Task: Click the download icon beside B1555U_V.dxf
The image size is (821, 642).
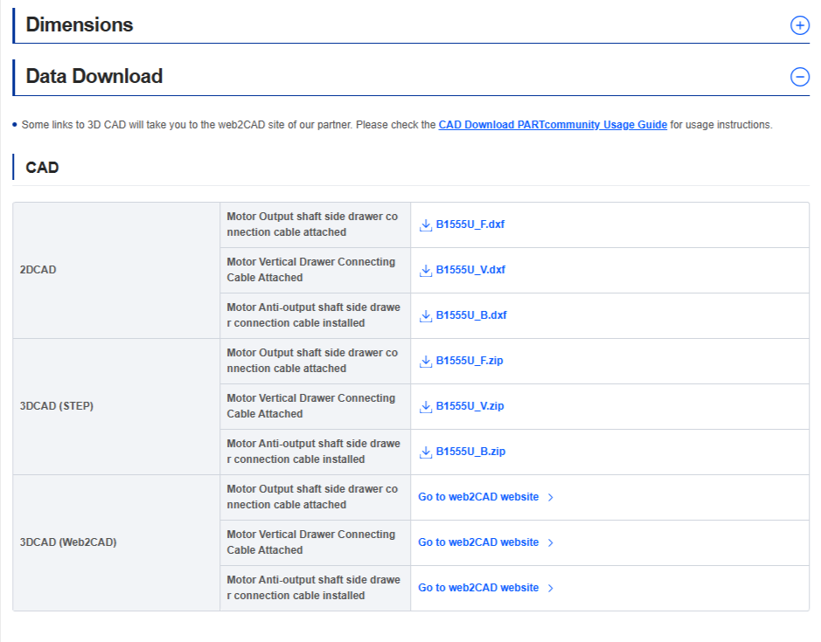Action: [x=426, y=271]
